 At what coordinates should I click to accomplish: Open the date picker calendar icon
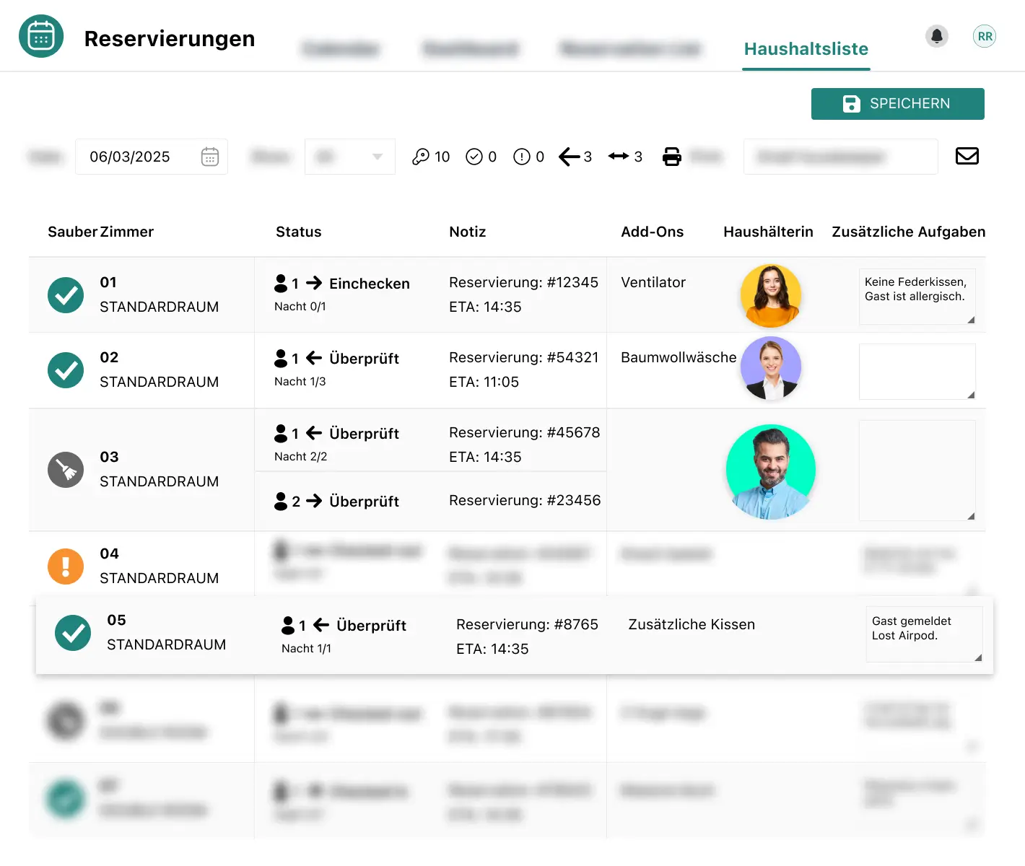coord(210,157)
